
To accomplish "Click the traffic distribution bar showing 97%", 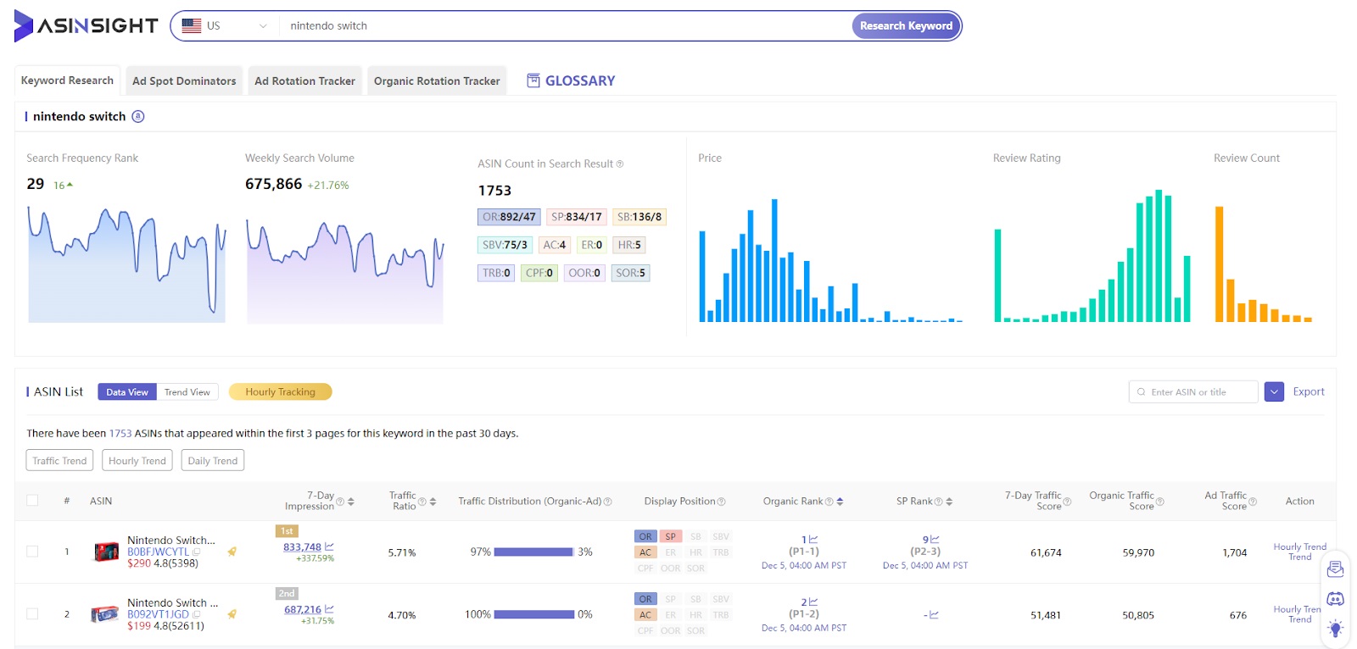I will tap(533, 552).
